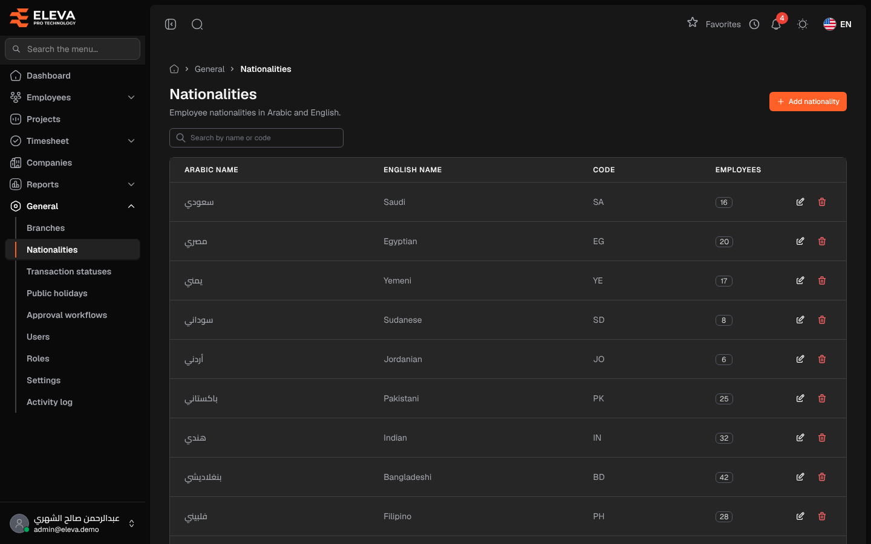Screen dimensions: 871x544
Task: Click the Bangladeshi employee count 42
Action: 724,478
